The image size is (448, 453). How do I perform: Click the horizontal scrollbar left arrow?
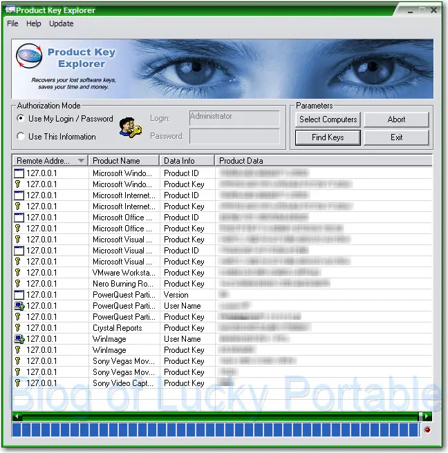(17, 416)
